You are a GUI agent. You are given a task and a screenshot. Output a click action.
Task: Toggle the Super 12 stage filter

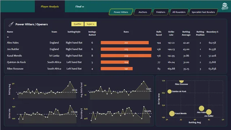pos(91,24)
